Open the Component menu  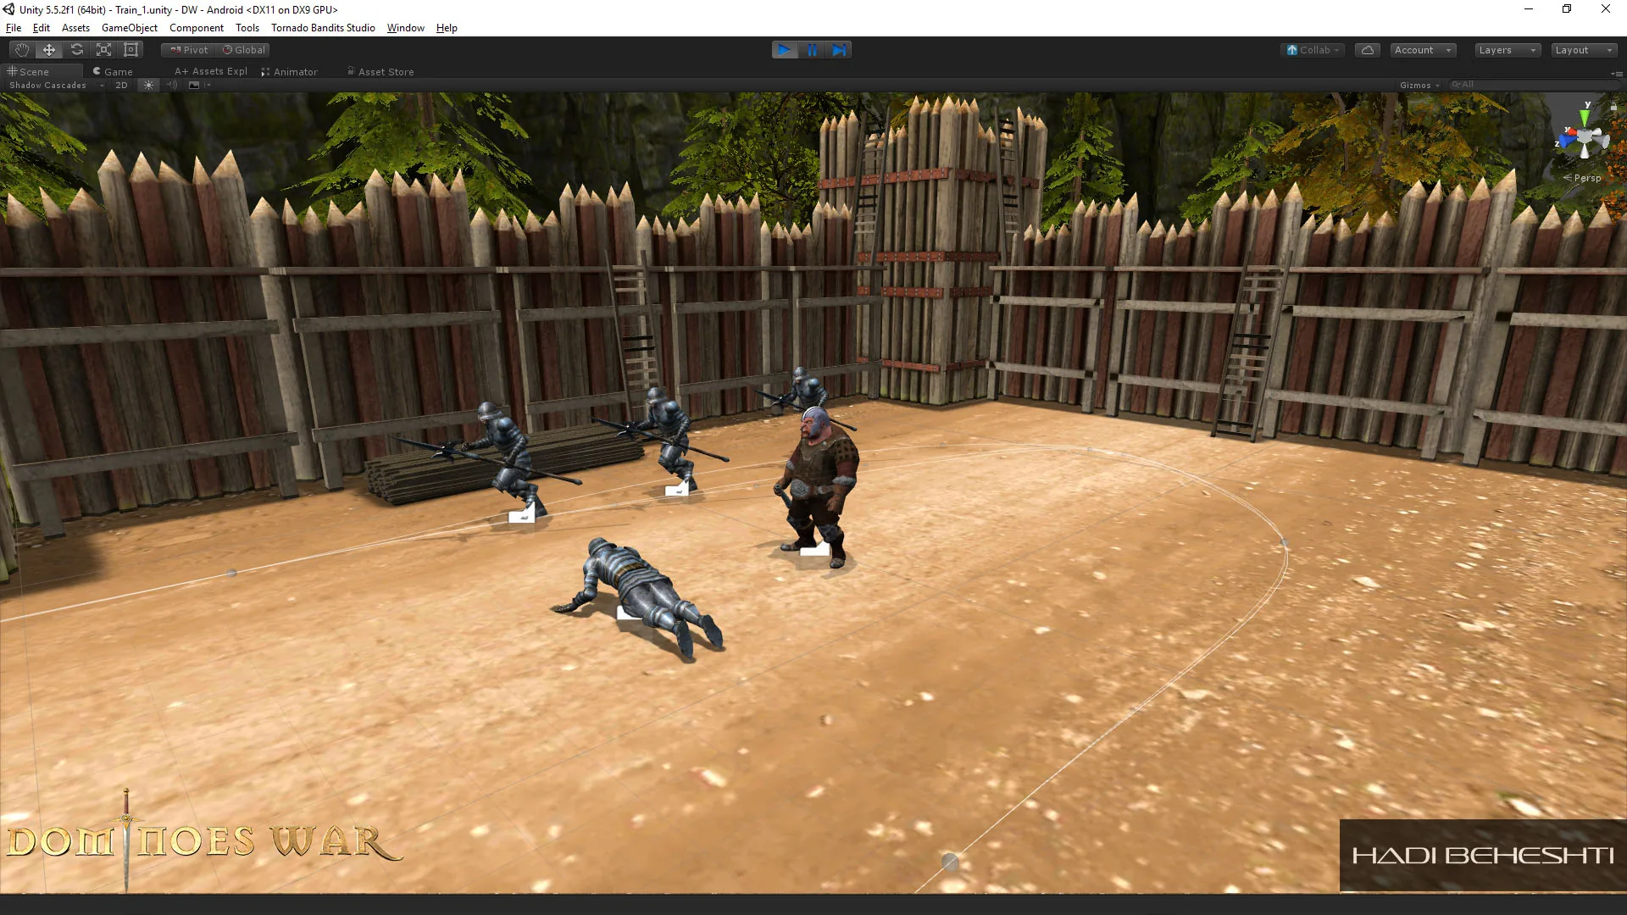click(x=197, y=28)
